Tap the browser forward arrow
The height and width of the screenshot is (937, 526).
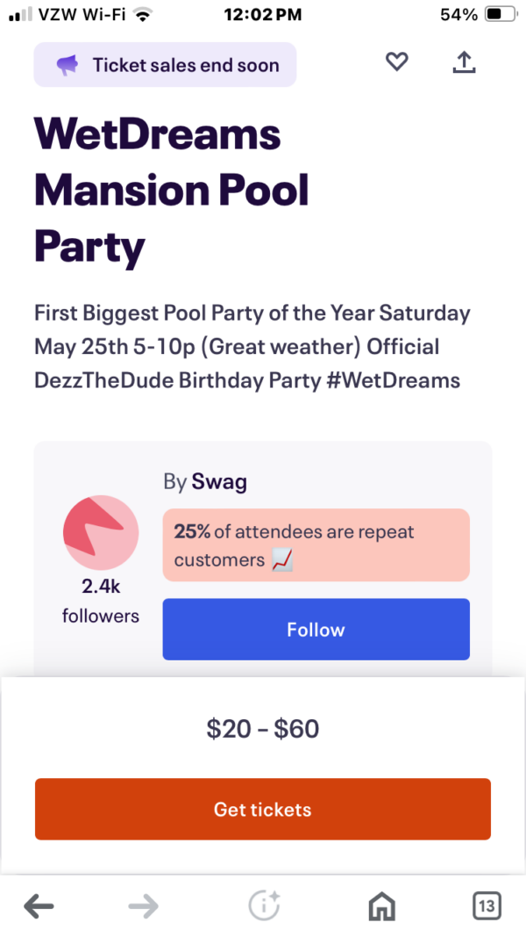(143, 905)
